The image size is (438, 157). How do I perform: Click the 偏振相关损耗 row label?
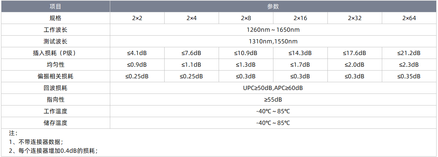coord(55,76)
